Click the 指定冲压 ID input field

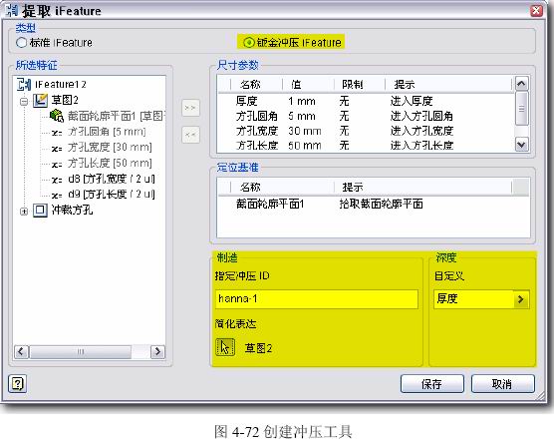[317, 299]
